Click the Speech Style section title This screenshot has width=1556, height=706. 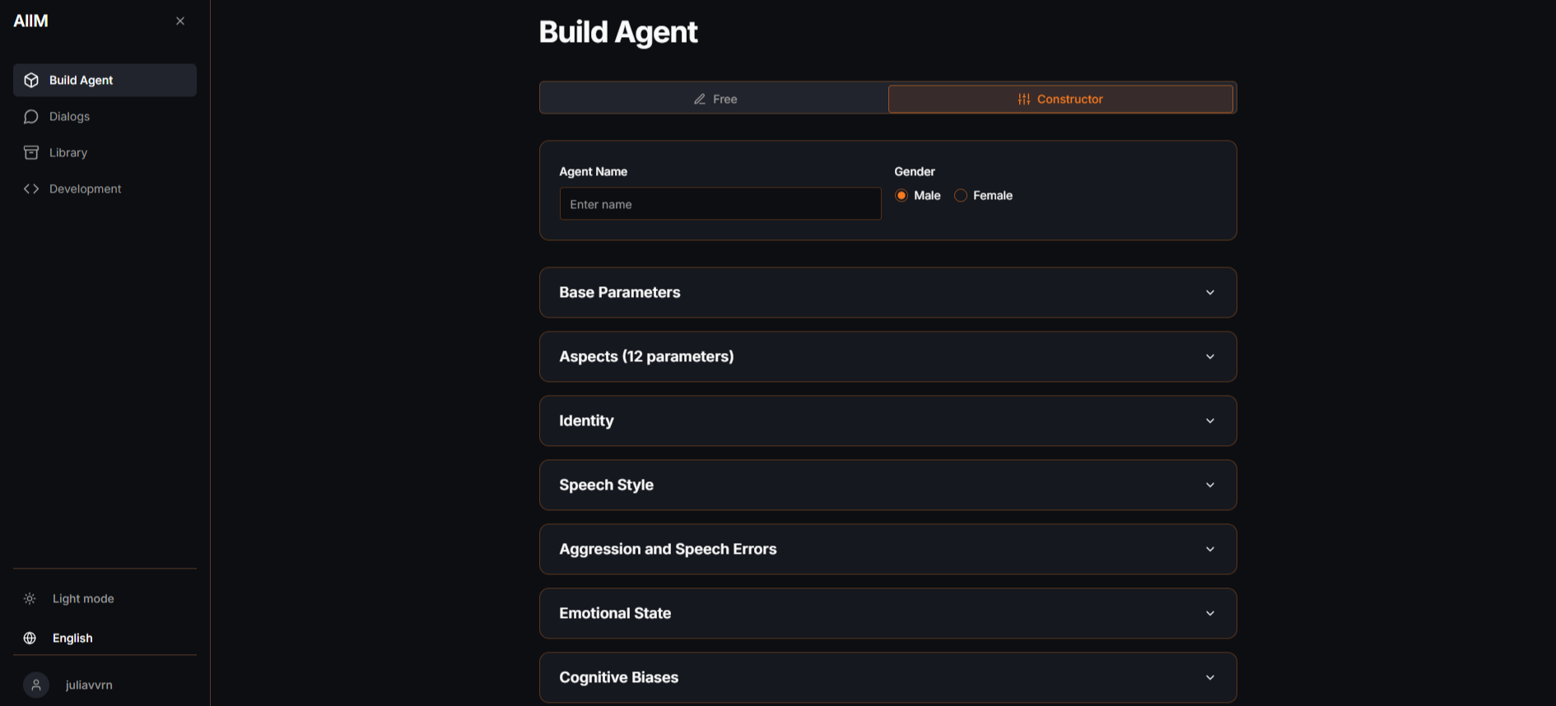coord(607,485)
